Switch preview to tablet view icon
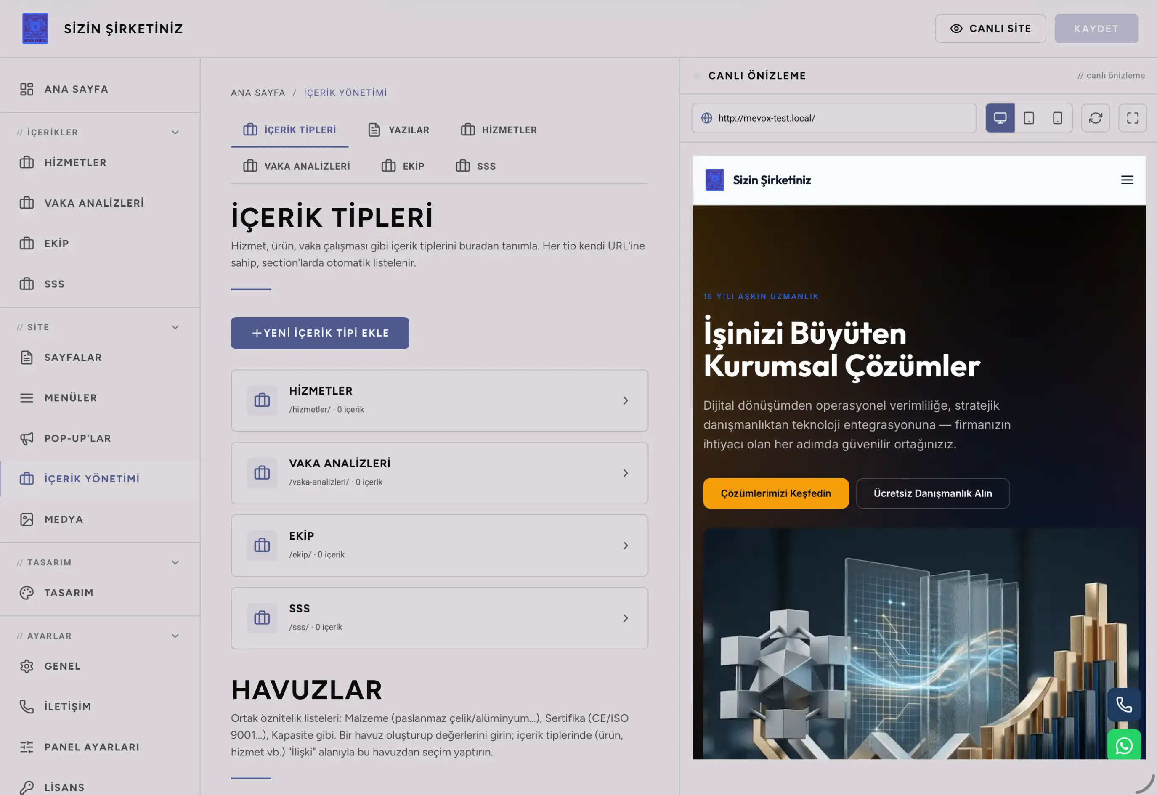The image size is (1157, 795). click(x=1028, y=118)
